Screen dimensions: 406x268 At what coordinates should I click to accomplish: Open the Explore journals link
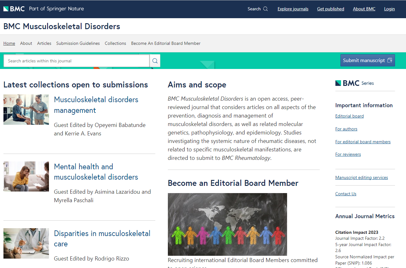click(x=293, y=9)
